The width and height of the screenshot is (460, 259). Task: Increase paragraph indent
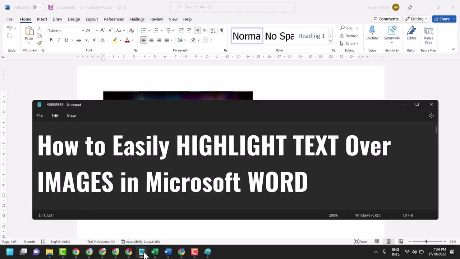pyautogui.click(x=189, y=31)
